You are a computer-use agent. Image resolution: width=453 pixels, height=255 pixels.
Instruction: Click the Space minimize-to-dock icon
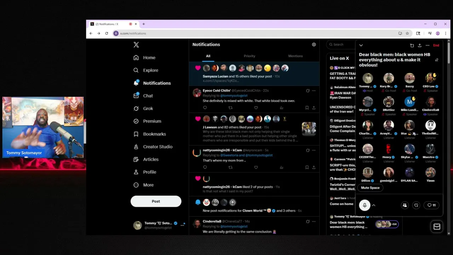coord(412,45)
